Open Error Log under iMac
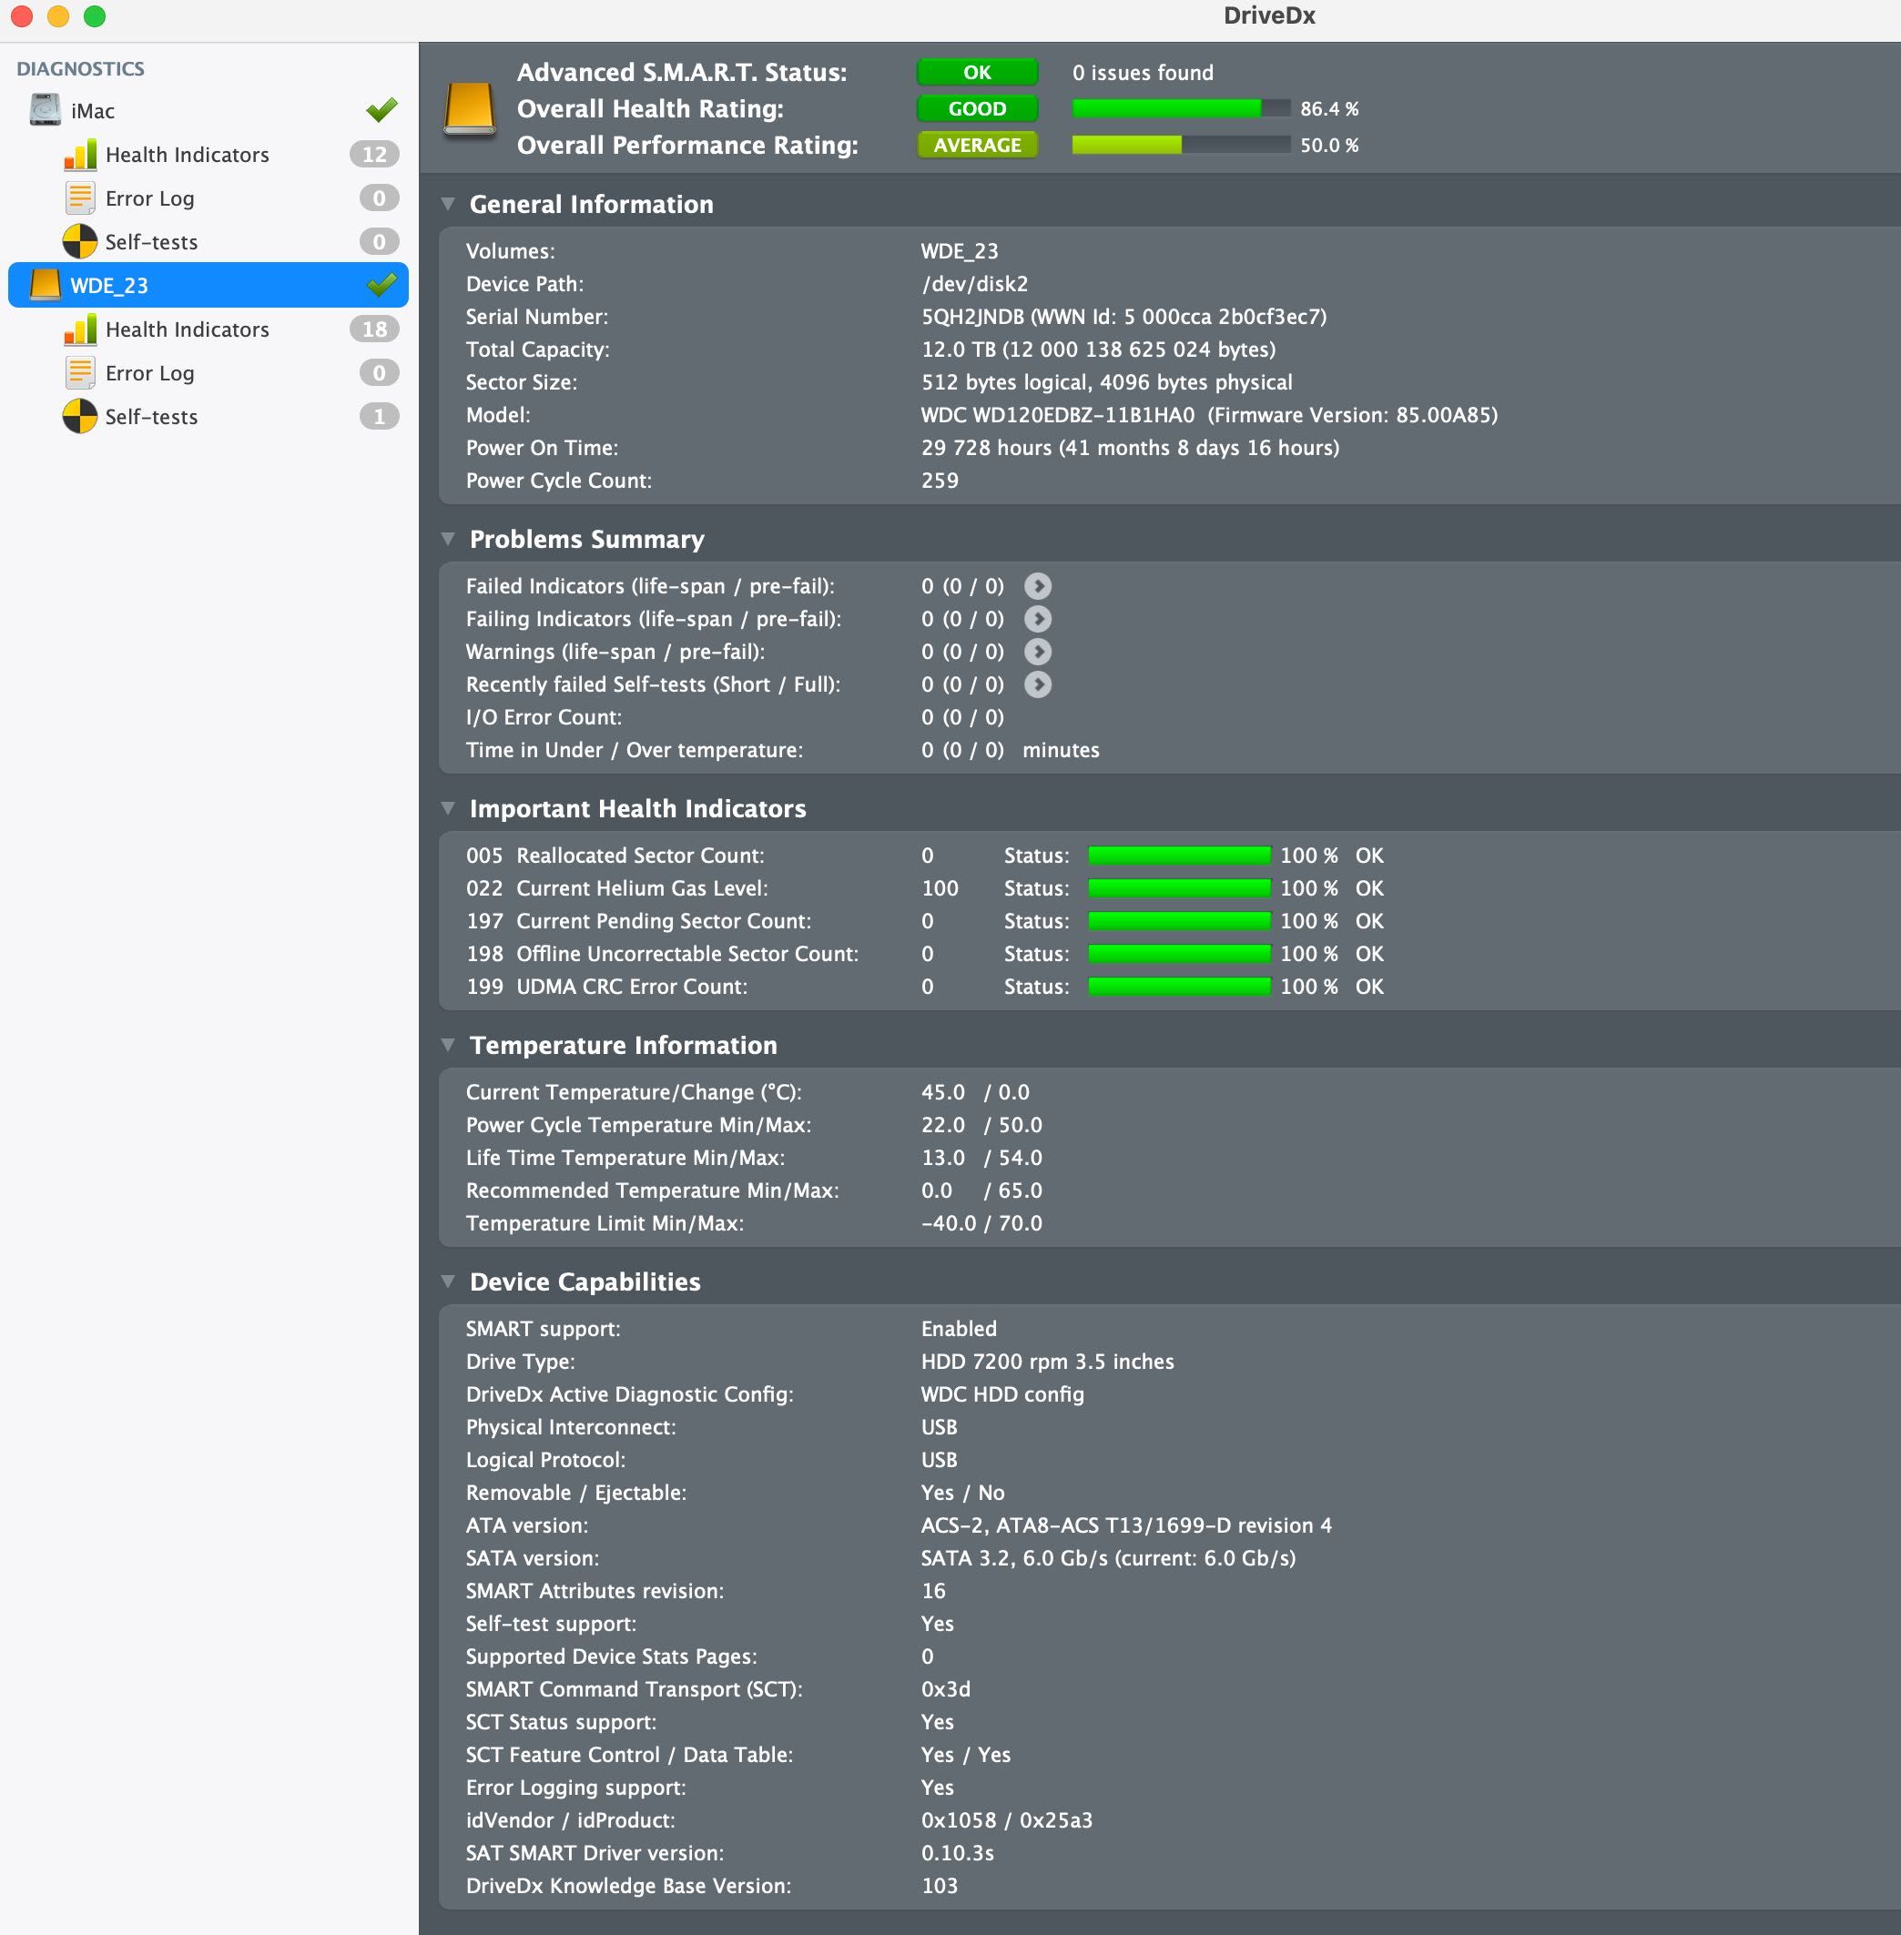1901x1935 pixels. 208,198
